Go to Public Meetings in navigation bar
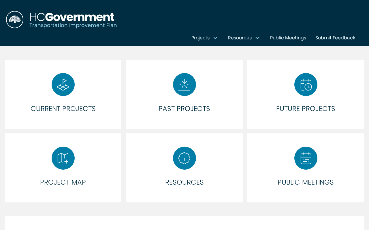Image resolution: width=369 pixels, height=230 pixels. [x=288, y=38]
